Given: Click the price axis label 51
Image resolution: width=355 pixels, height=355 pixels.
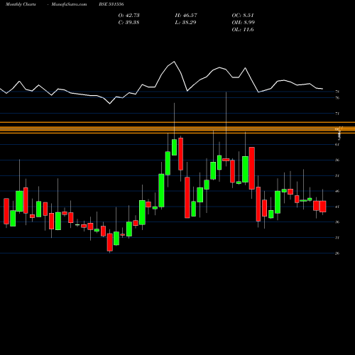Looking at the screenshot, I should pyautogui.click(x=337, y=175).
